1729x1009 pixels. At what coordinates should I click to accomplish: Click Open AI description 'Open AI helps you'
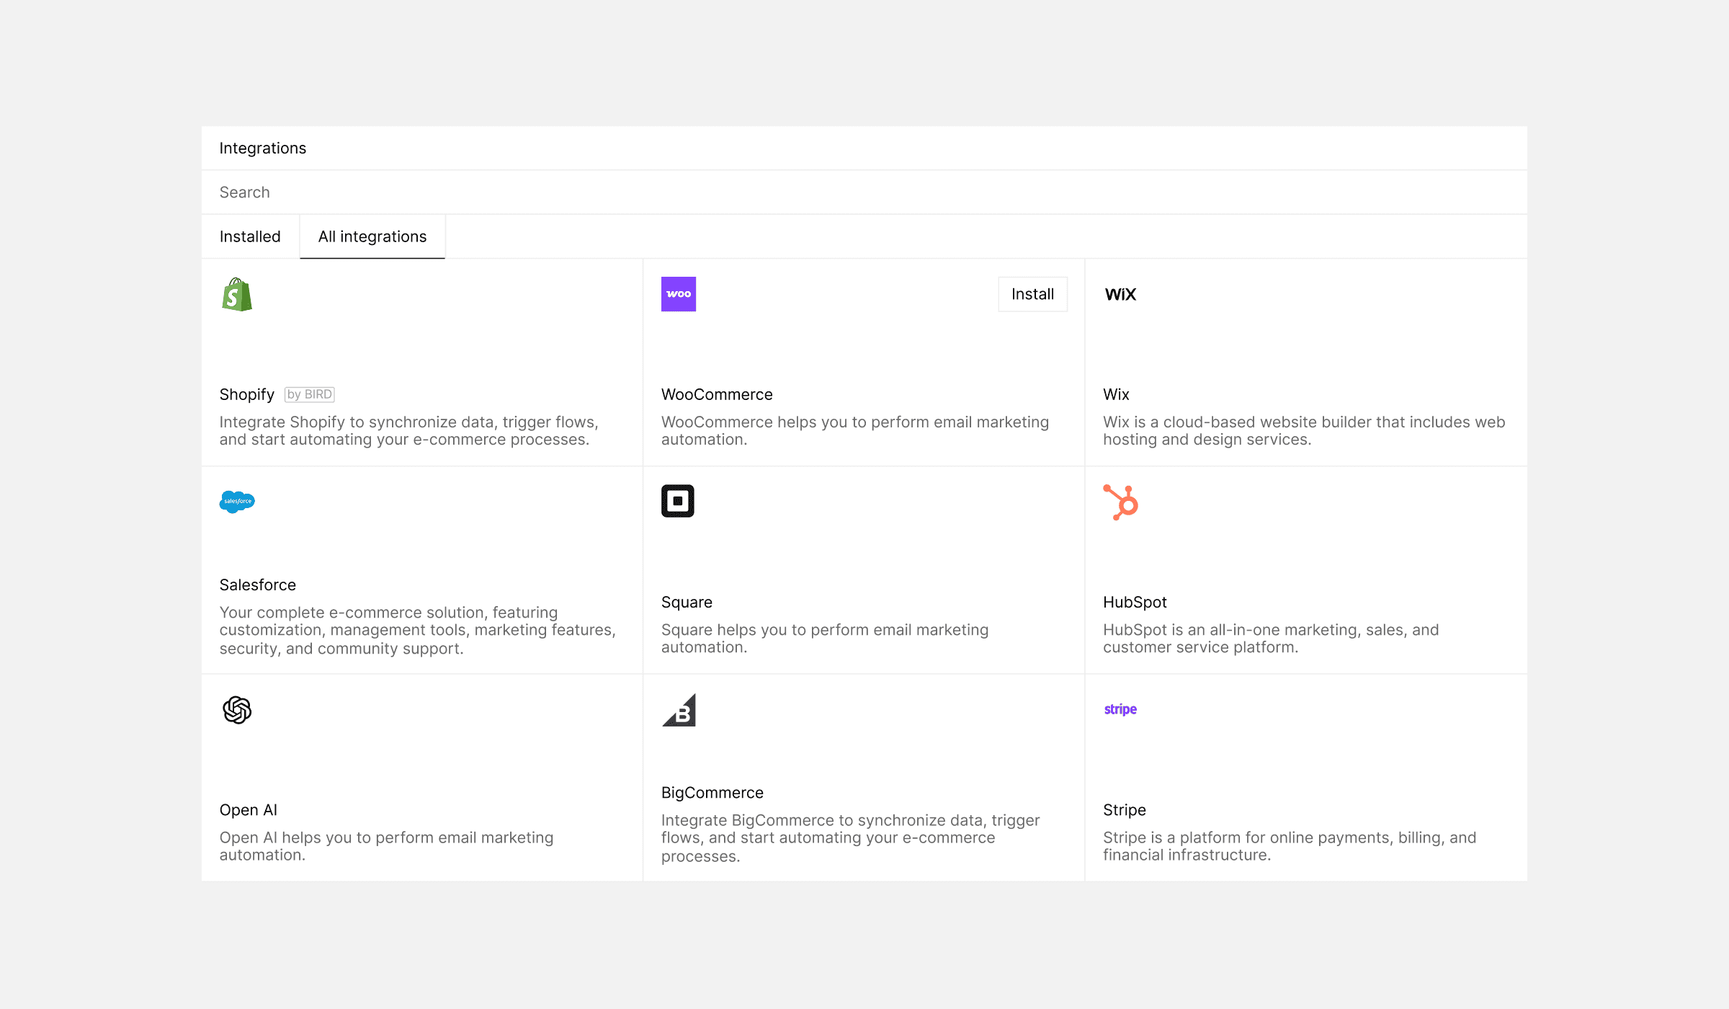click(x=387, y=845)
